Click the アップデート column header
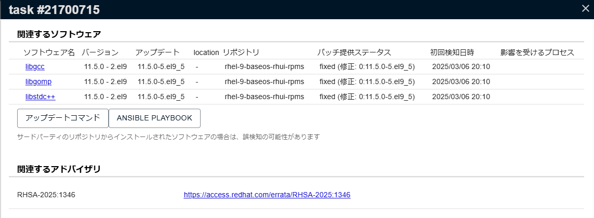 pos(157,52)
